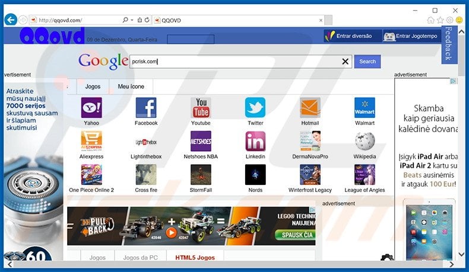Click Entrar diversão button
The height and width of the screenshot is (272, 469).
353,36
